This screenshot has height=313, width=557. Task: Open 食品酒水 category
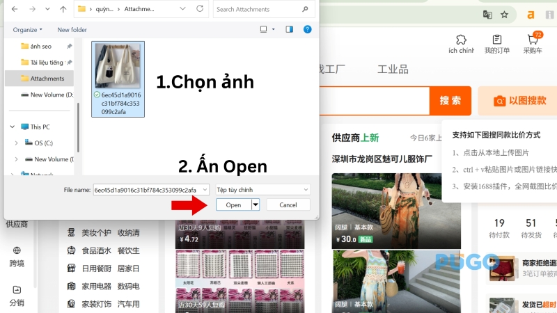coord(96,250)
